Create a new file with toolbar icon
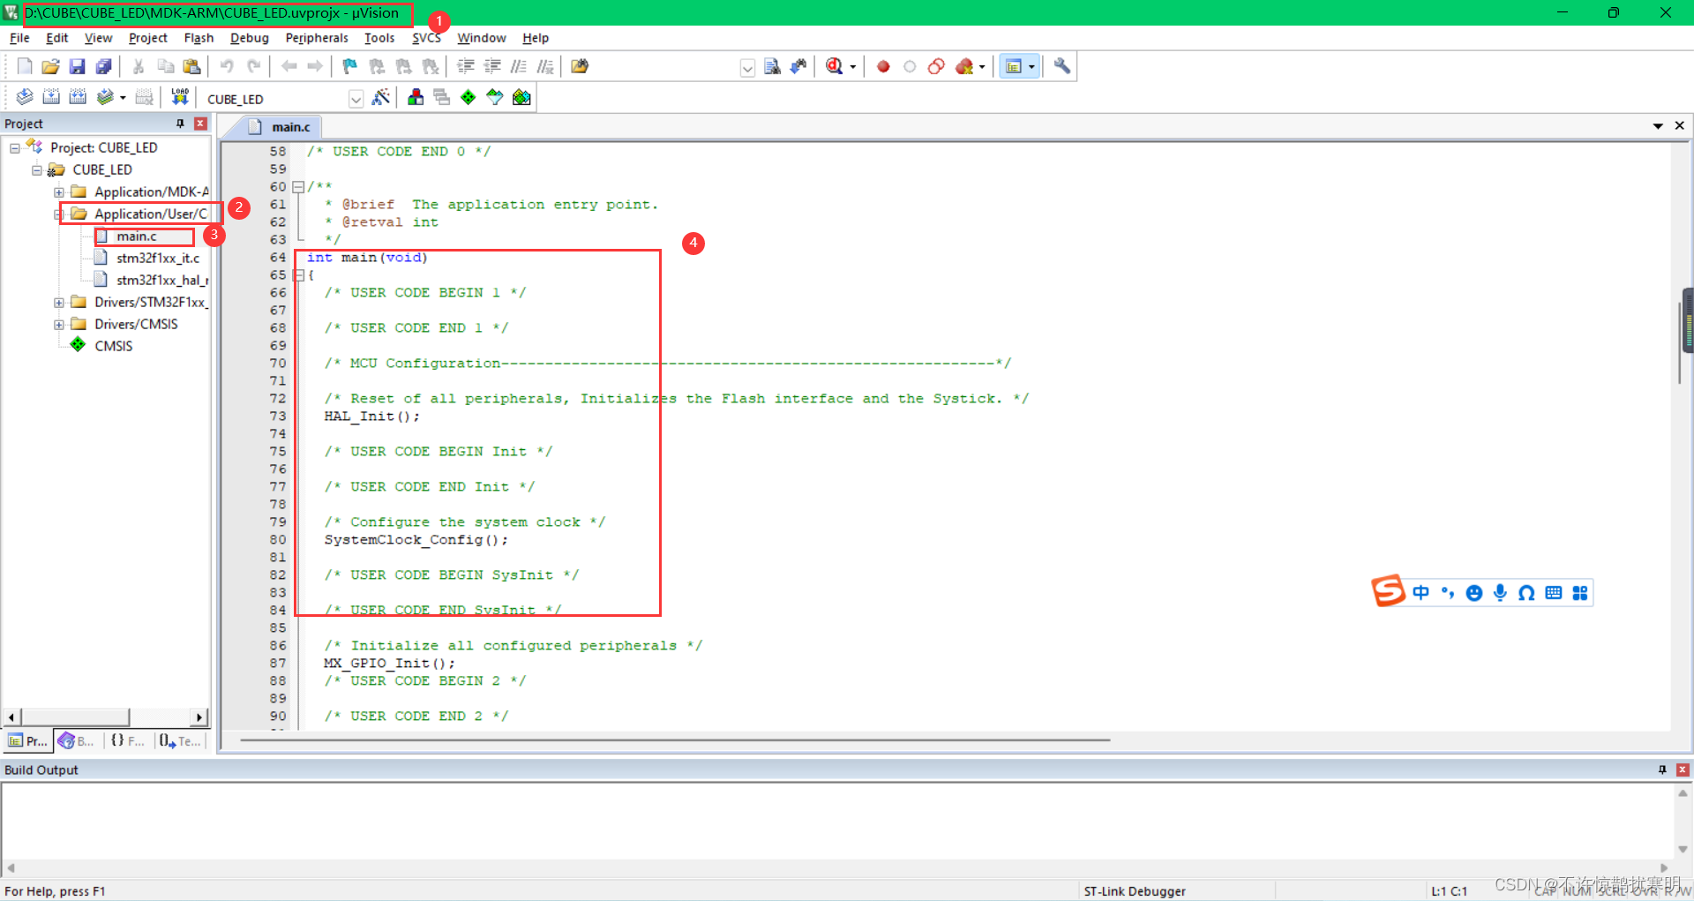The height and width of the screenshot is (901, 1694). pos(25,66)
